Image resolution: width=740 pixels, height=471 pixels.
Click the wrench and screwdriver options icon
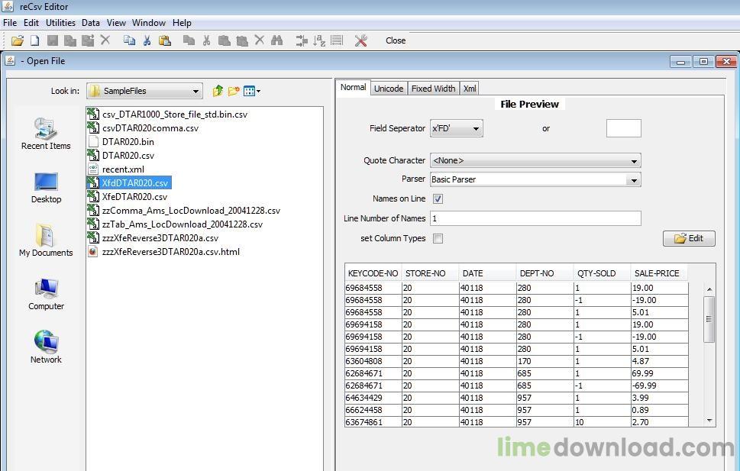(x=361, y=40)
